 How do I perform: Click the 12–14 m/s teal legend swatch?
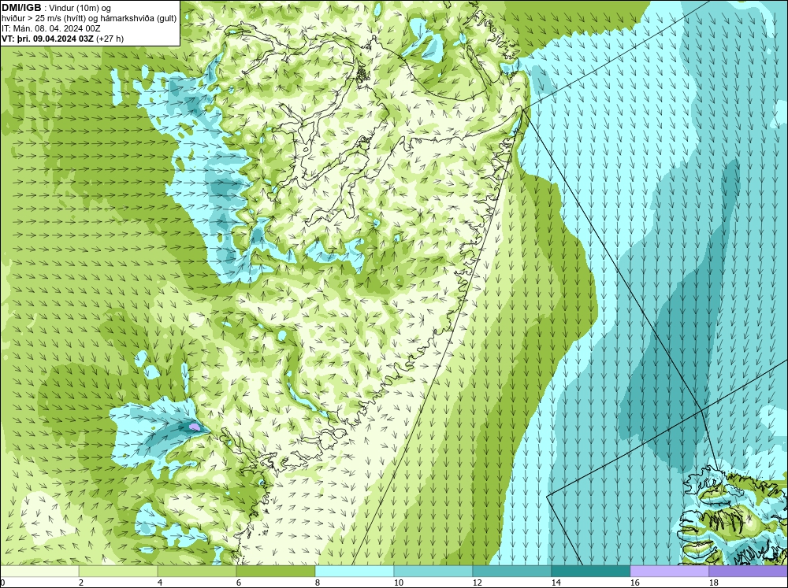coord(512,571)
